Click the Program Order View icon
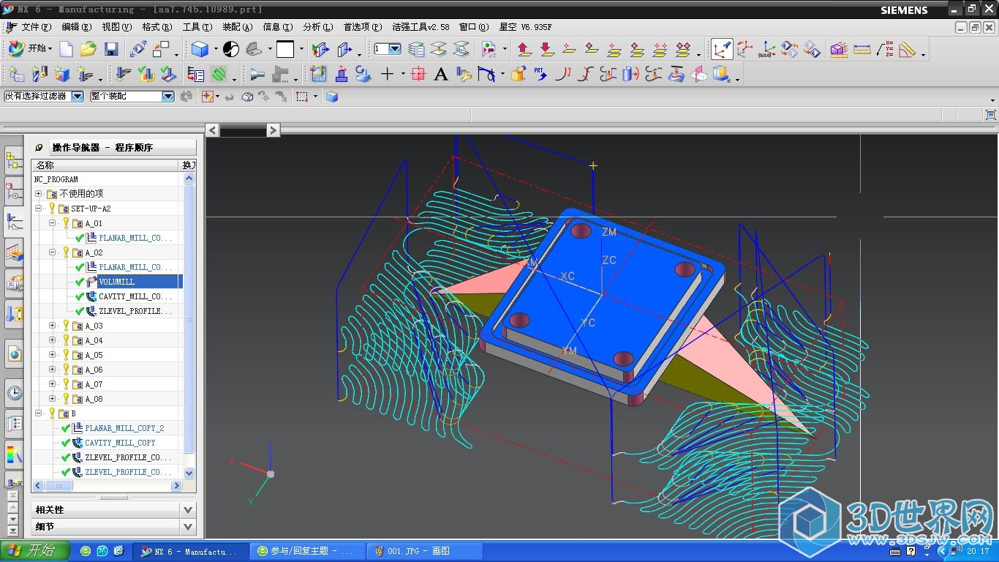The height and width of the screenshot is (562, 999). point(195,74)
